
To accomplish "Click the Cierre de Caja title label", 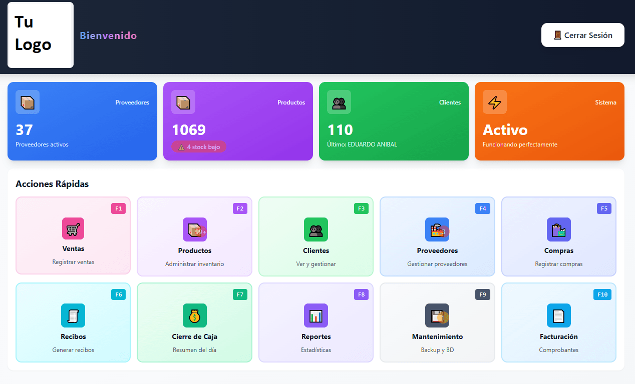I will 195,336.
